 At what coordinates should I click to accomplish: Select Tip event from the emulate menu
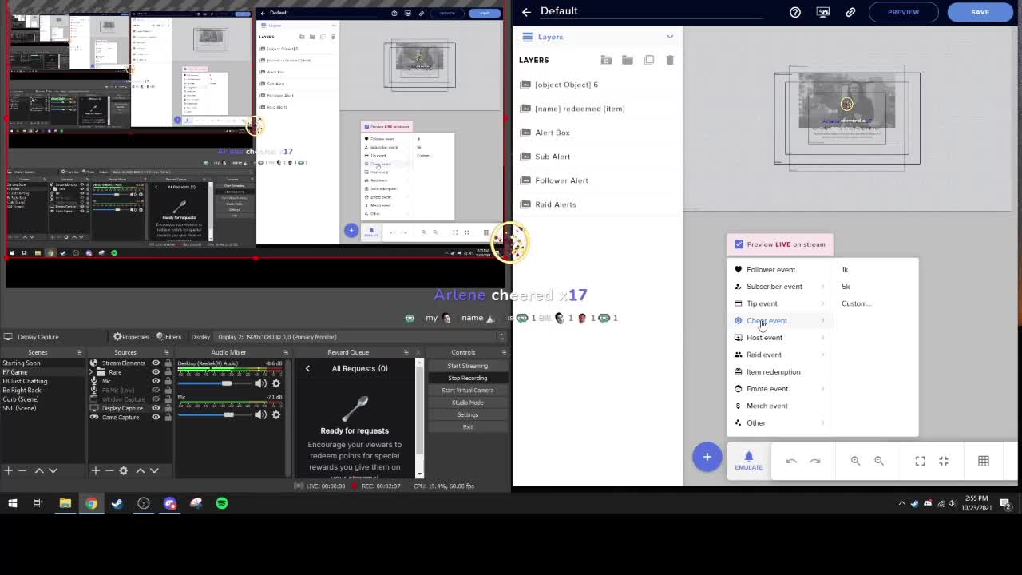point(762,303)
